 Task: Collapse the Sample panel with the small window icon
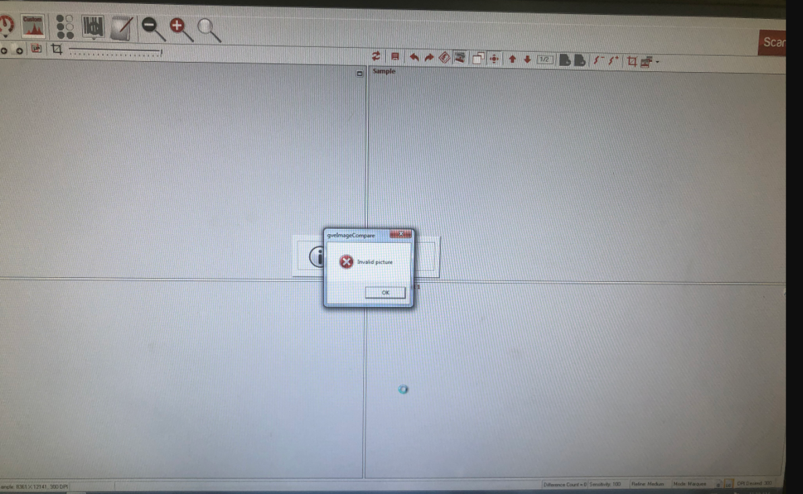pos(358,73)
